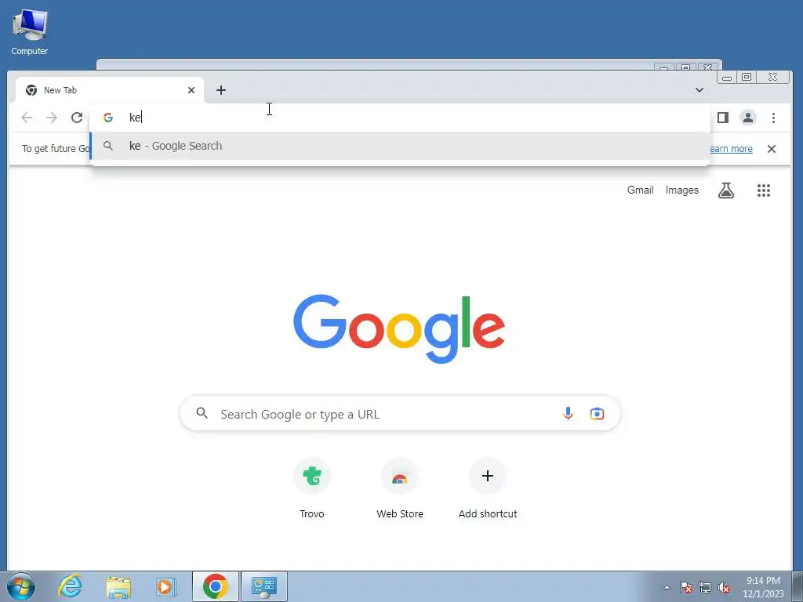Click the taskbar clock showing 9:14 PM
This screenshot has width=803, height=602.
point(763,586)
